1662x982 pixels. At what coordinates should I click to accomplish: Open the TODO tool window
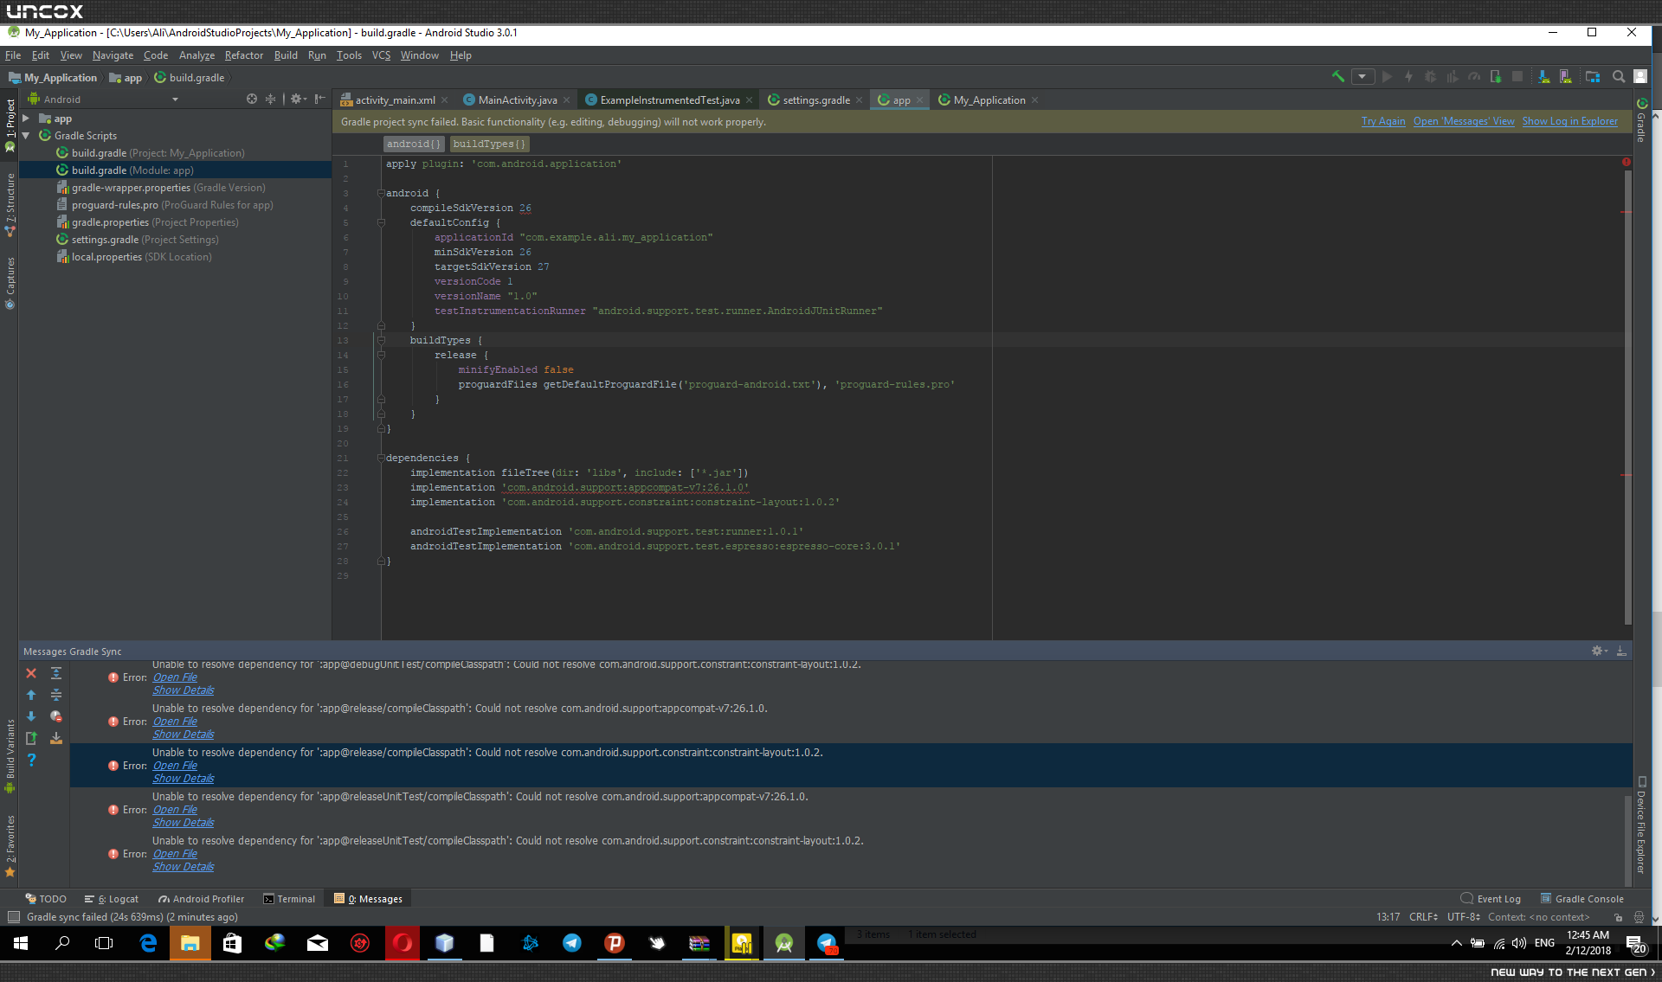point(46,899)
